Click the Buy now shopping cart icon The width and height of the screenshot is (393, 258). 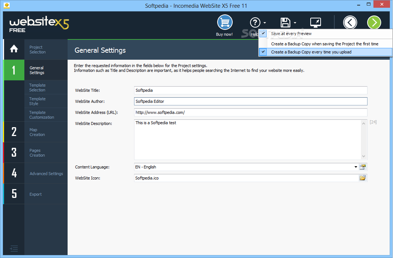pyautogui.click(x=225, y=22)
